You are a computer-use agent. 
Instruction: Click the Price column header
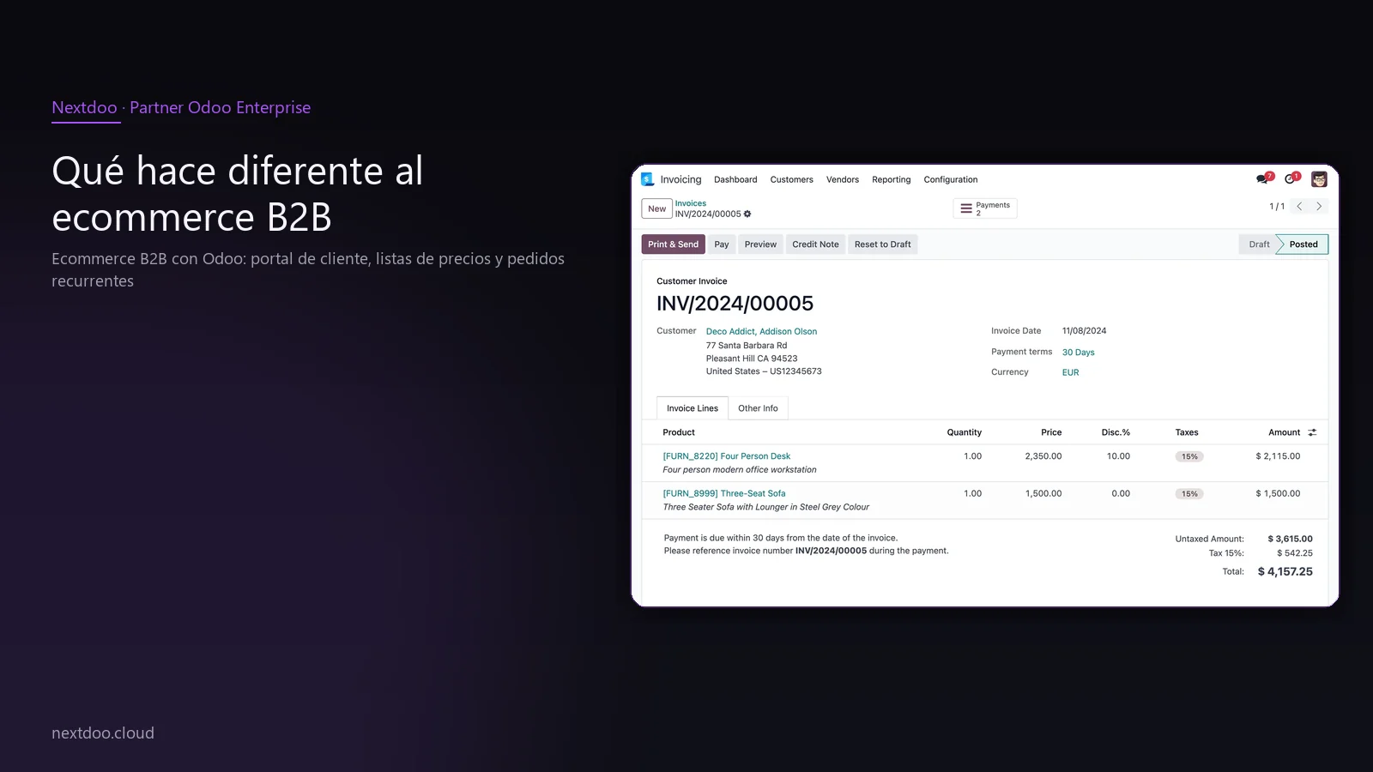[x=1051, y=432]
